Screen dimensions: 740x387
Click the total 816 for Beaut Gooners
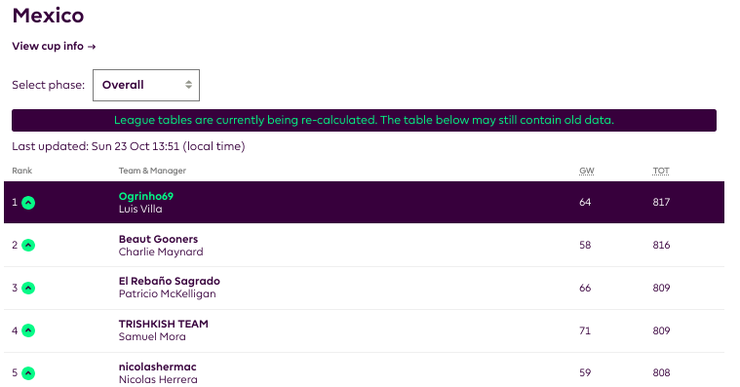[x=661, y=245]
